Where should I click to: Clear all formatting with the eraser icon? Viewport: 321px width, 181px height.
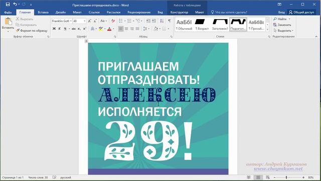[x=113, y=21]
